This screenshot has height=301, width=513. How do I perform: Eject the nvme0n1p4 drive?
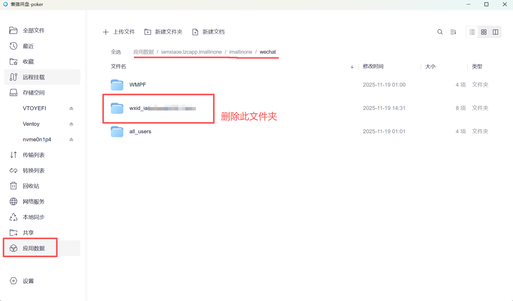pyautogui.click(x=71, y=139)
